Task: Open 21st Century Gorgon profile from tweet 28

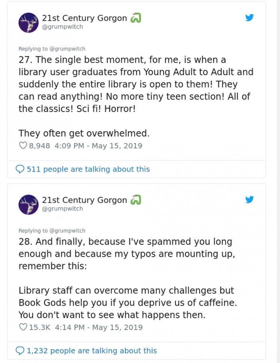Action: [x=84, y=200]
